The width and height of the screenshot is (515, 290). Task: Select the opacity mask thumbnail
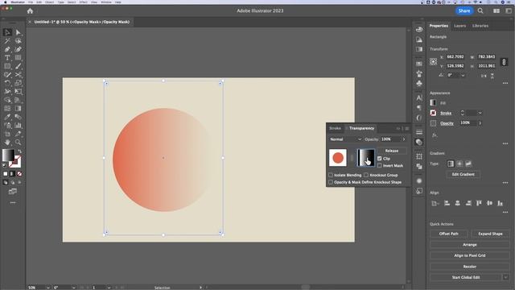[366, 158]
